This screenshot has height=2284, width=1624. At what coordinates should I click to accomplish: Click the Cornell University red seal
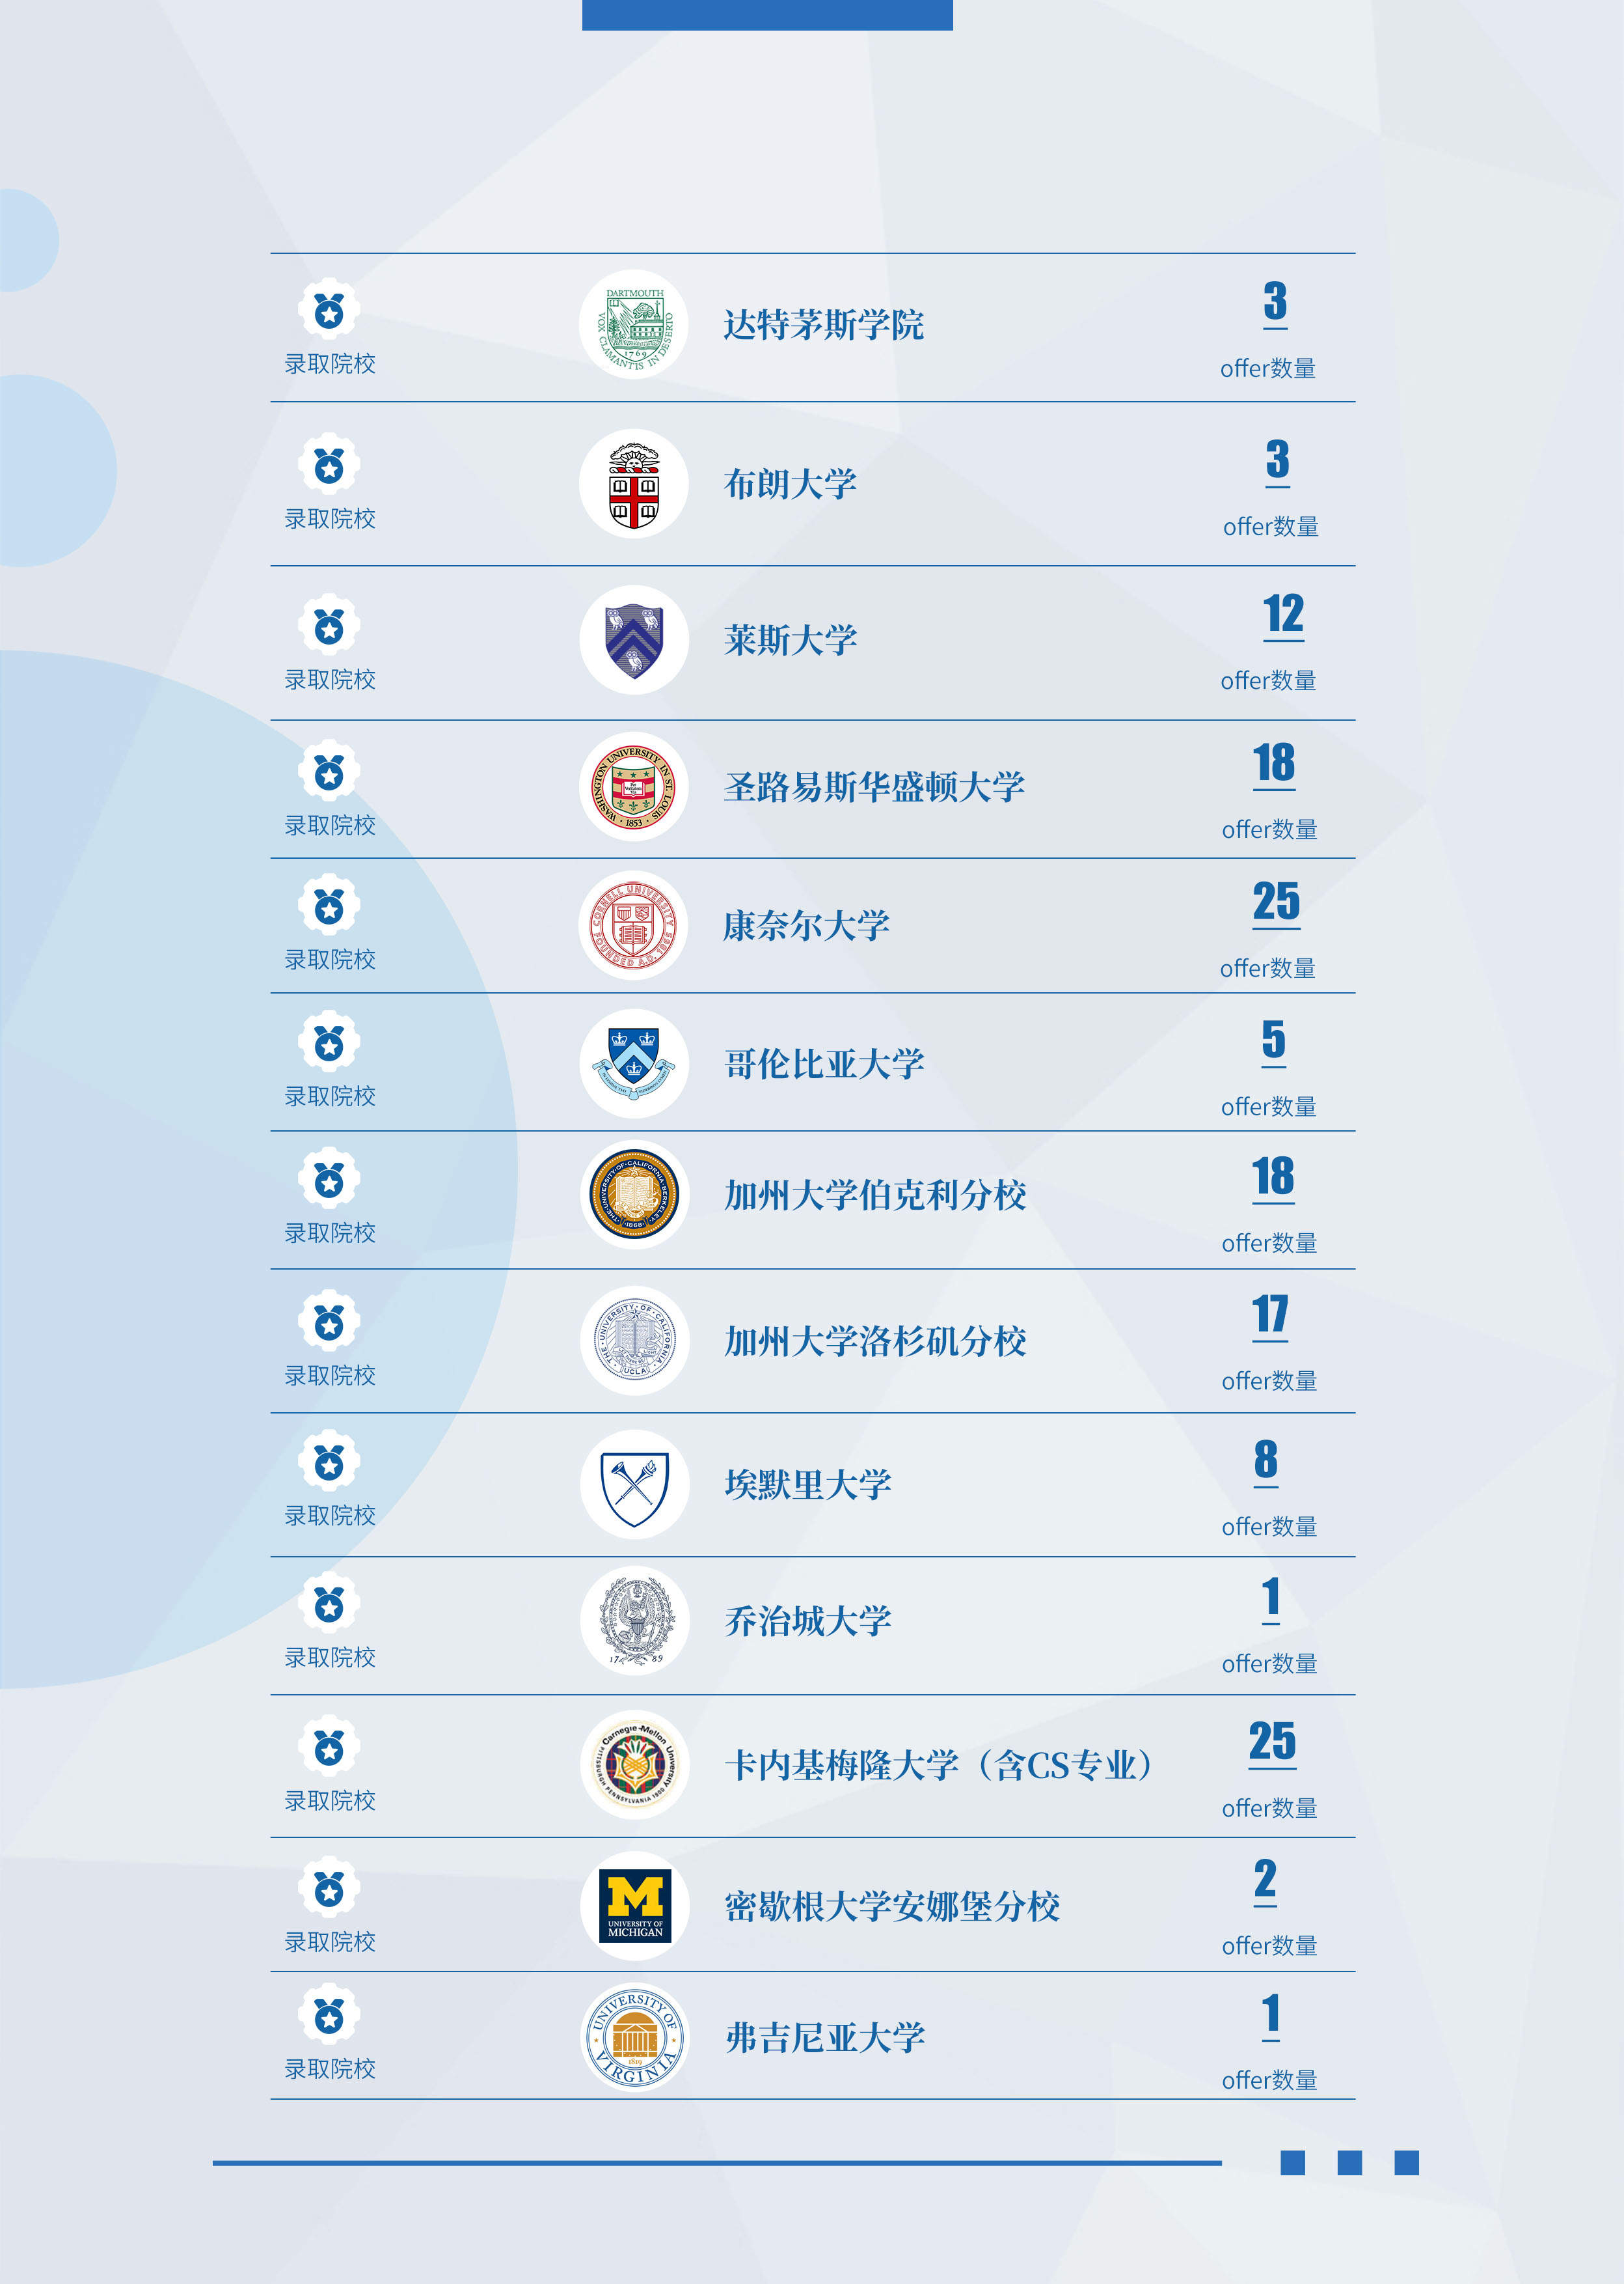pyautogui.click(x=634, y=925)
